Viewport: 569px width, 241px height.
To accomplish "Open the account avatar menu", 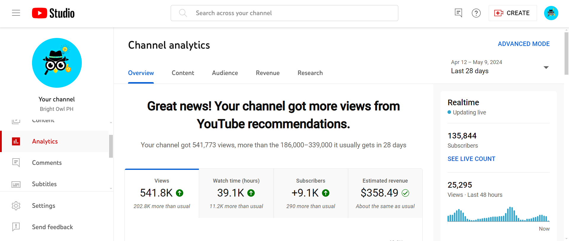I will [551, 13].
